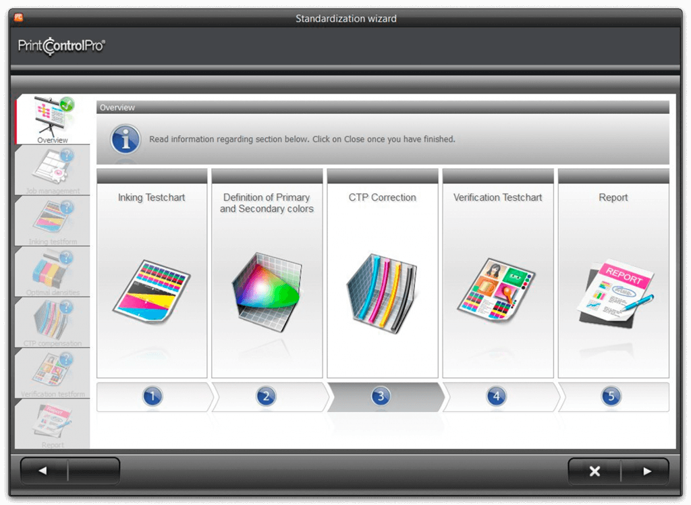Click the Inking Testchart image

tap(152, 290)
